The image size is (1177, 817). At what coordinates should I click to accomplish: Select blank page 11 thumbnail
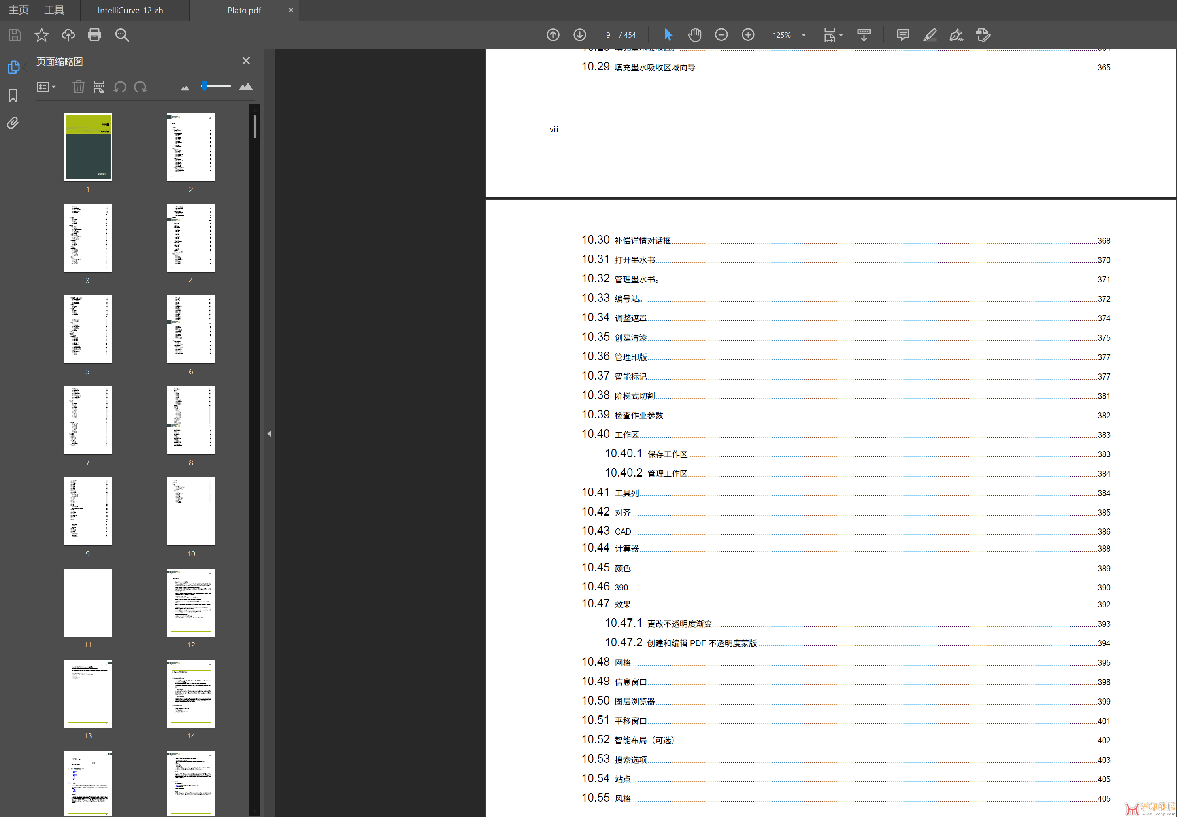(87, 603)
